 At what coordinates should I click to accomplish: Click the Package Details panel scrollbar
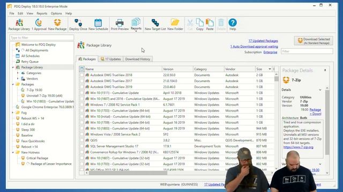pyautogui.click(x=327, y=122)
